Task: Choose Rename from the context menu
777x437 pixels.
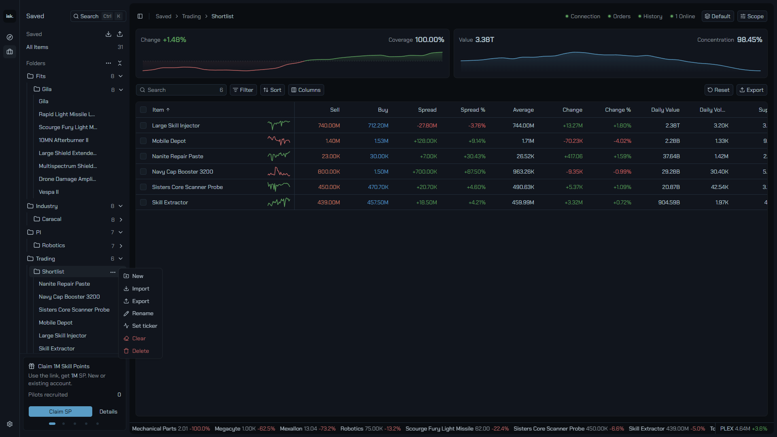Action: point(140,314)
